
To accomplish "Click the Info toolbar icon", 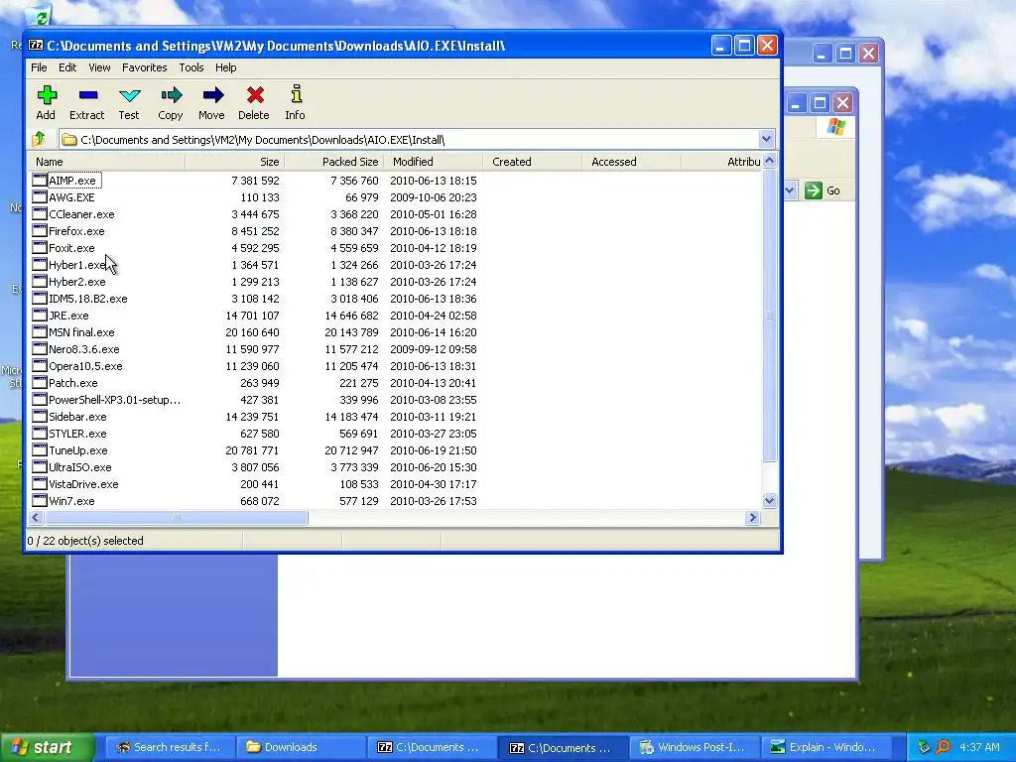I will [x=296, y=94].
